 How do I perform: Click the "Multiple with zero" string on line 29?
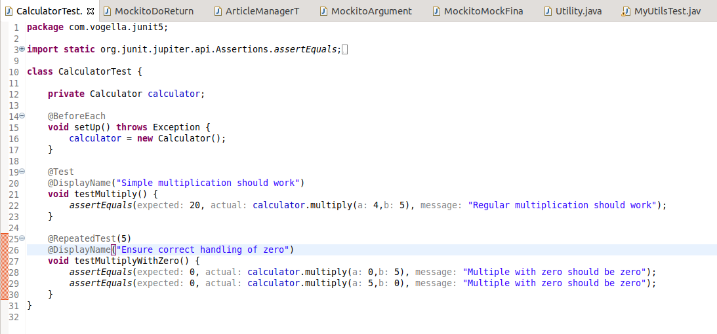pyautogui.click(x=555, y=283)
